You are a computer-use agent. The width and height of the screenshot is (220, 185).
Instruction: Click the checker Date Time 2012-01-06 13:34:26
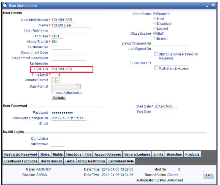pos(118,175)
